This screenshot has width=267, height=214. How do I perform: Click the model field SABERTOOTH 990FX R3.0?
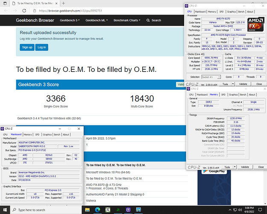[38, 146]
